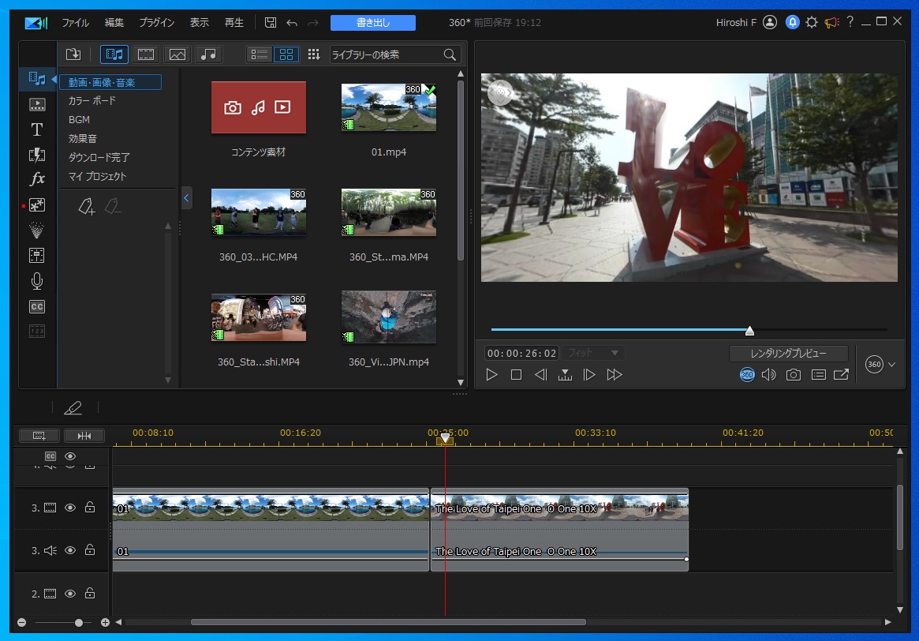Image resolution: width=919 pixels, height=641 pixels.
Task: Show only audio files in library
Action: tap(208, 54)
